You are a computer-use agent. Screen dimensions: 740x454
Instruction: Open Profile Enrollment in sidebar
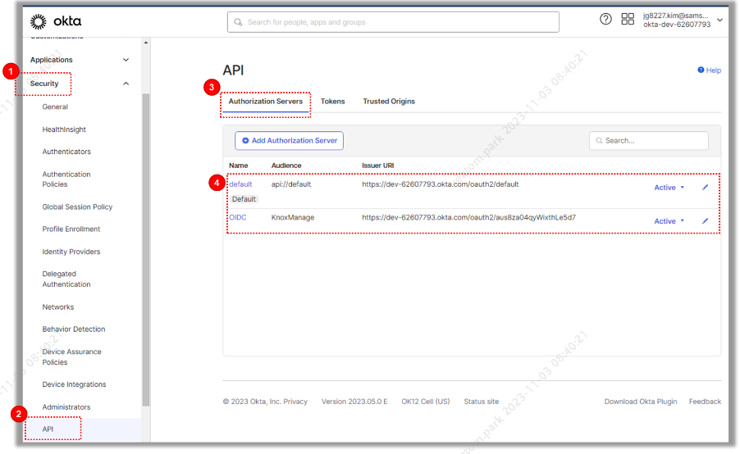click(x=71, y=229)
